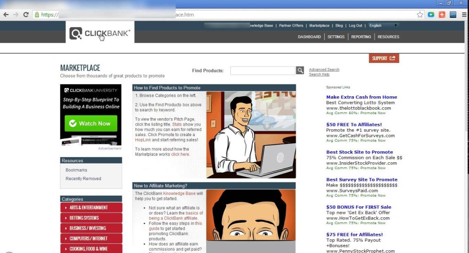This screenshot has width=469, height=253.
Task: Click the ClickBank logo
Action: [x=100, y=33]
